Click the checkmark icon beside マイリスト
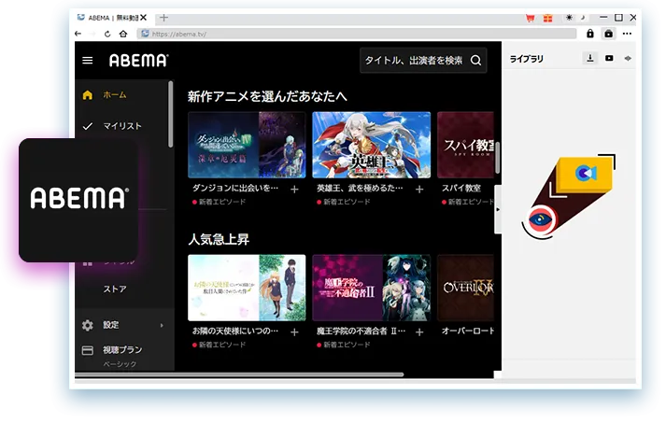 pos(88,126)
